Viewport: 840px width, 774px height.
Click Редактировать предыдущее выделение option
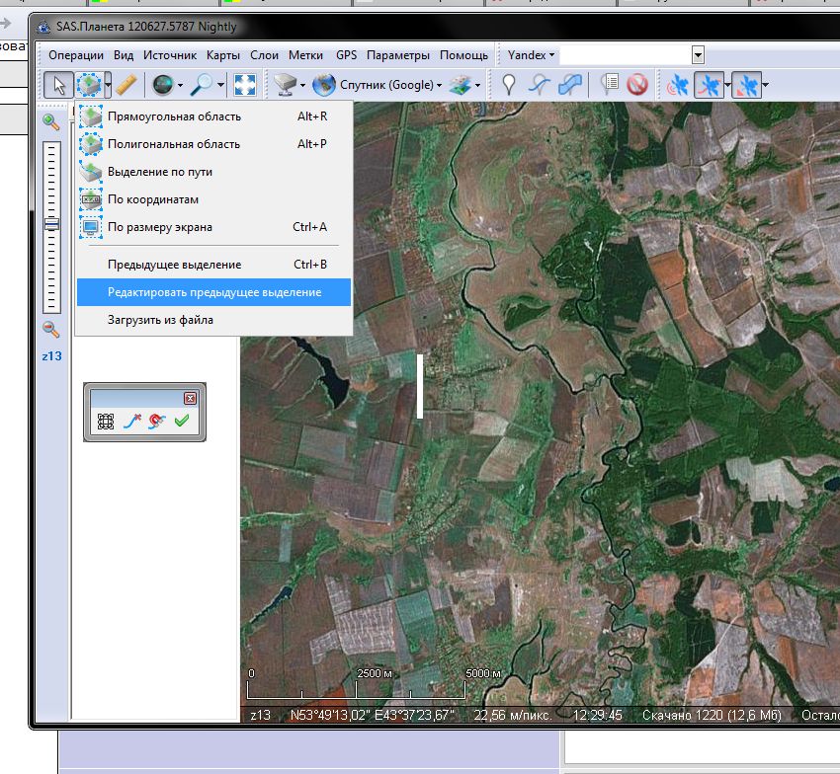[213, 292]
